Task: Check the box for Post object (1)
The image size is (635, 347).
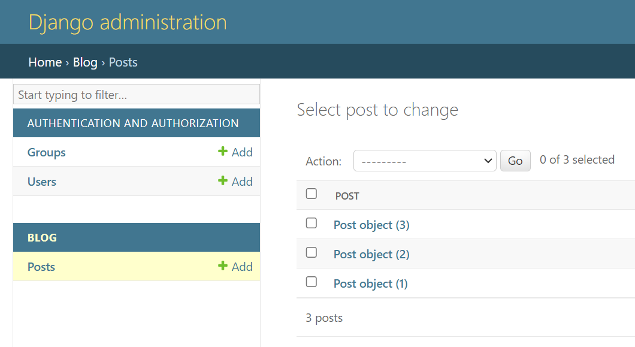Action: coord(311,282)
